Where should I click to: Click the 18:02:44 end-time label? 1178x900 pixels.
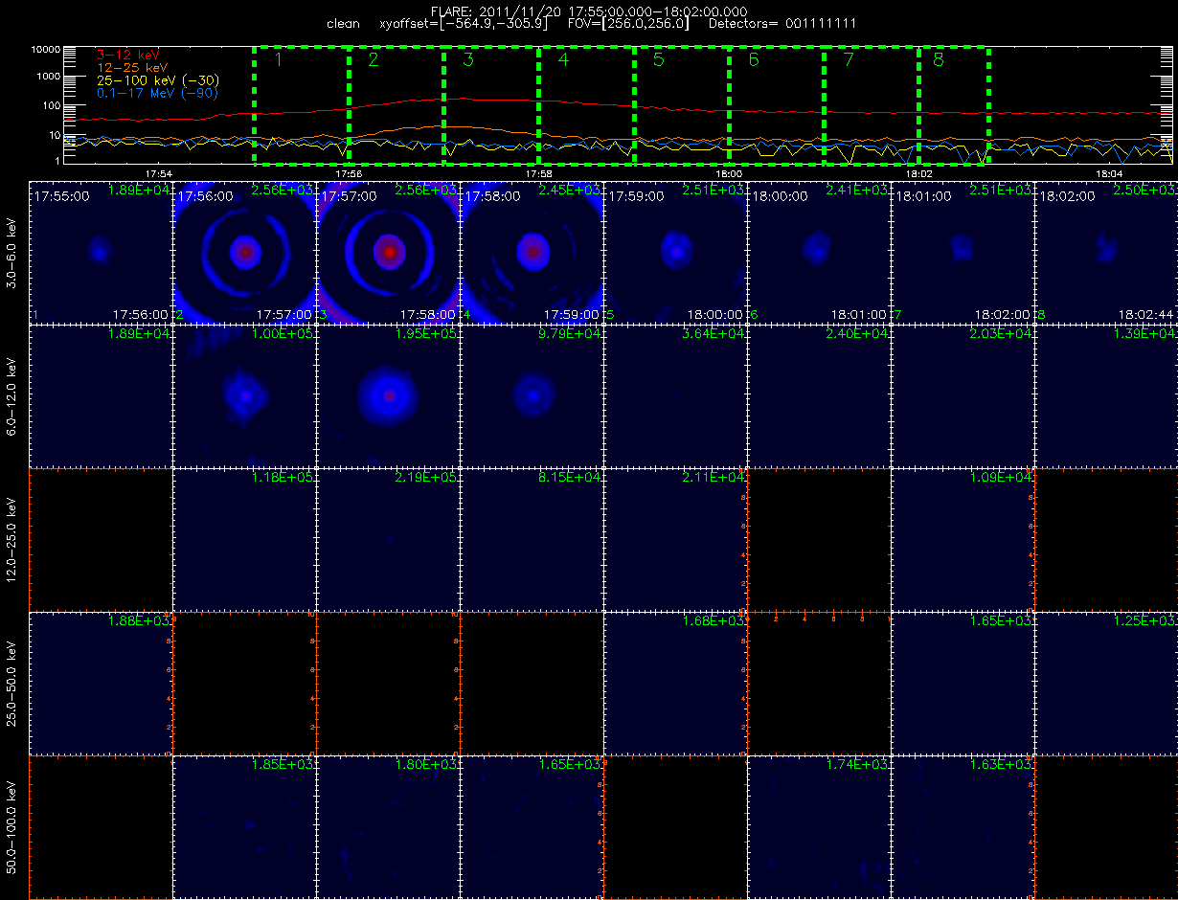coord(1146,314)
